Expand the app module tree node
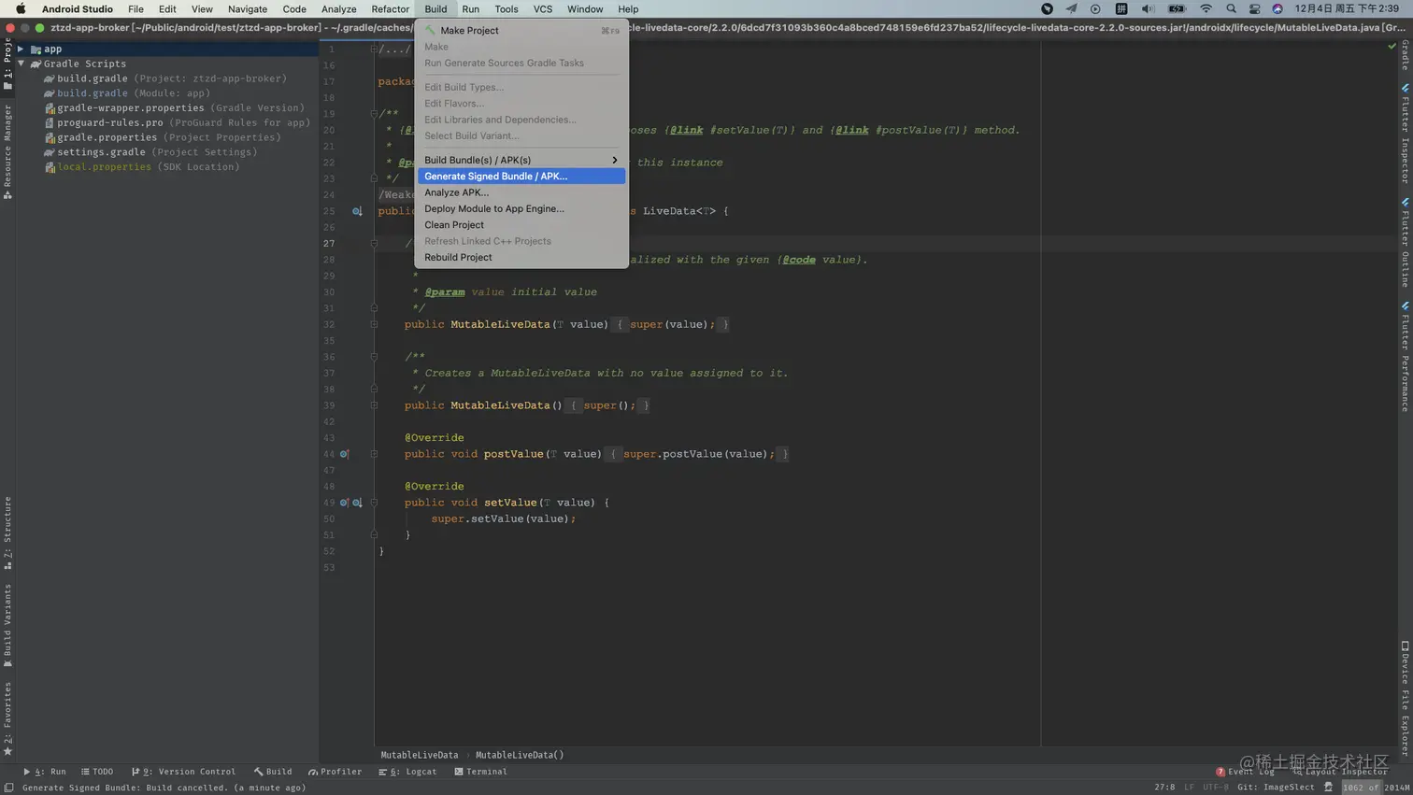The width and height of the screenshot is (1413, 795). [x=21, y=49]
